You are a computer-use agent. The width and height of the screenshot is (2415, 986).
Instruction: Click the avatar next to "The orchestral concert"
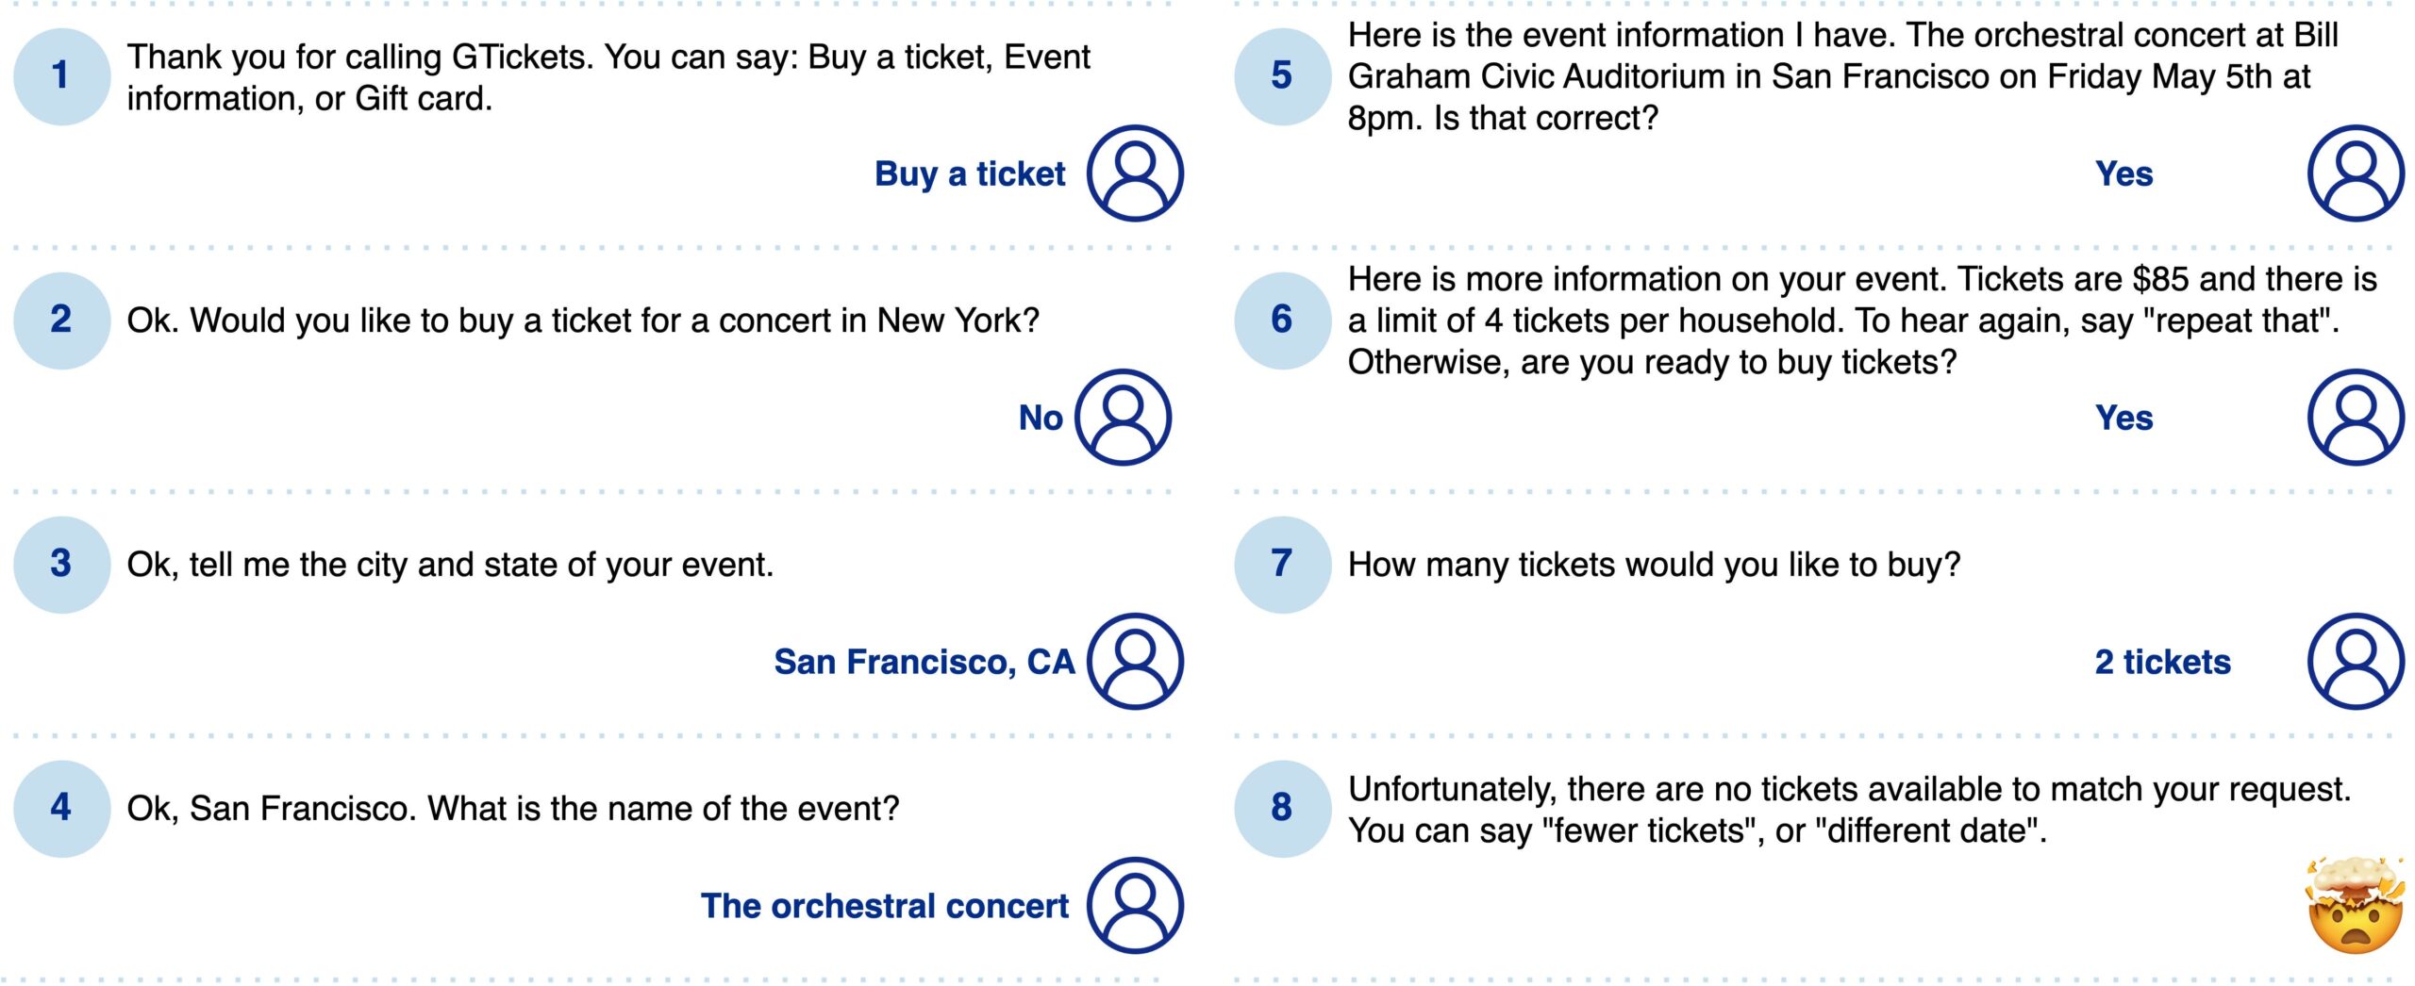[x=1135, y=905]
